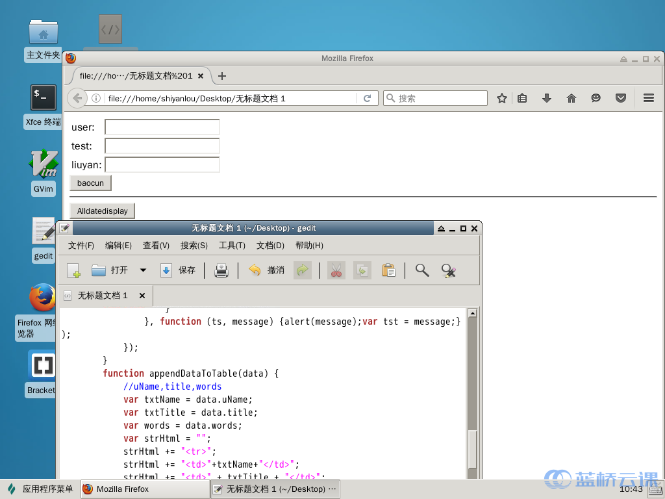Click the Firefox 搜索 search box

(436, 99)
